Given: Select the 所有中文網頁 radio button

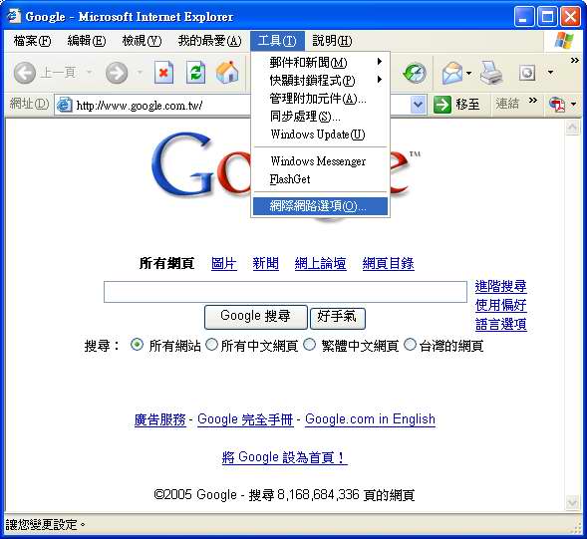Looking at the screenshot, I should pos(211,345).
